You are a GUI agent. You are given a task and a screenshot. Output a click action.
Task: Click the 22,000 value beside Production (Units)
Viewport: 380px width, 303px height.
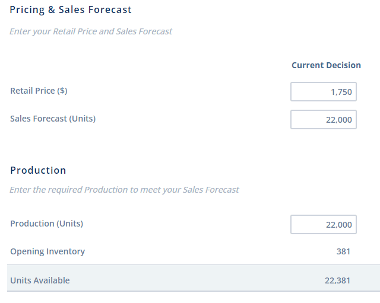[x=339, y=225]
